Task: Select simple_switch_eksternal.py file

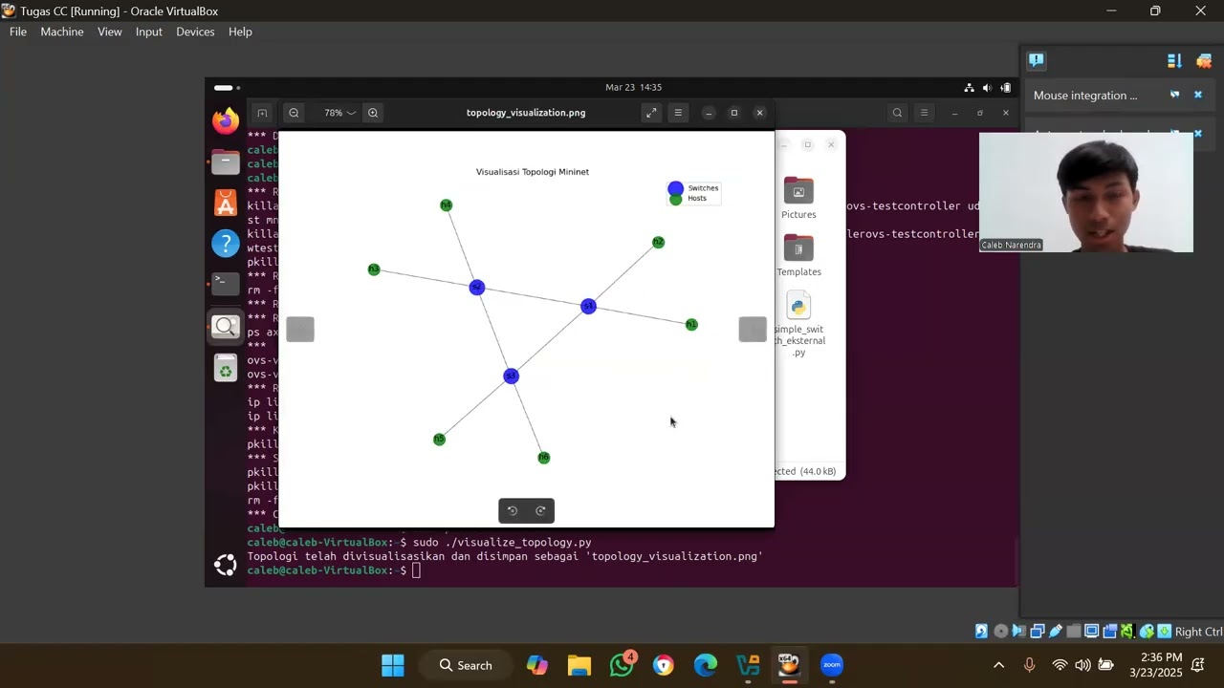Action: click(798, 325)
